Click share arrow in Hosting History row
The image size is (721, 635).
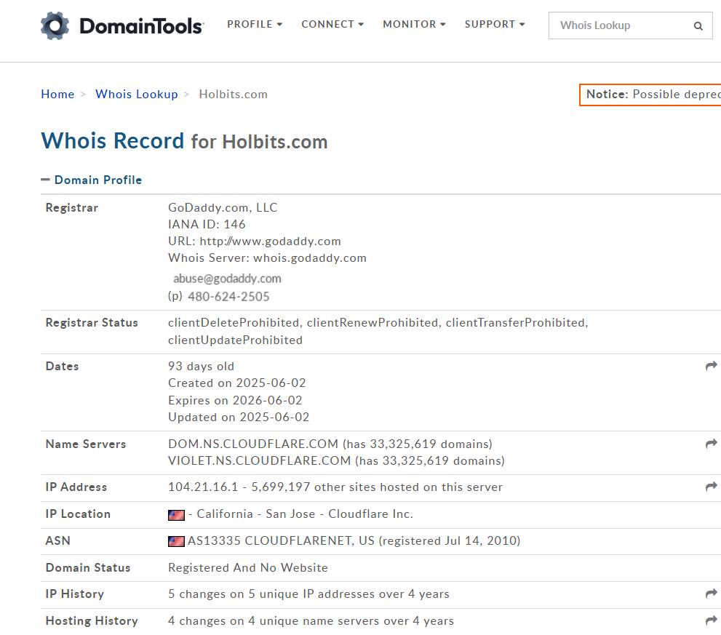pos(712,620)
